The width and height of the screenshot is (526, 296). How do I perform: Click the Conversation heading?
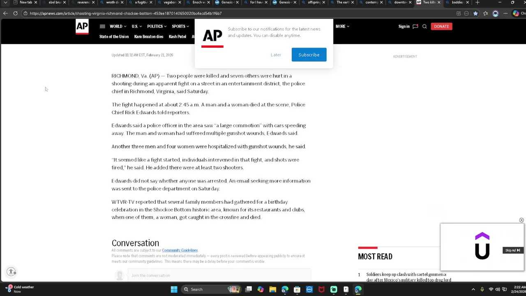(135, 243)
